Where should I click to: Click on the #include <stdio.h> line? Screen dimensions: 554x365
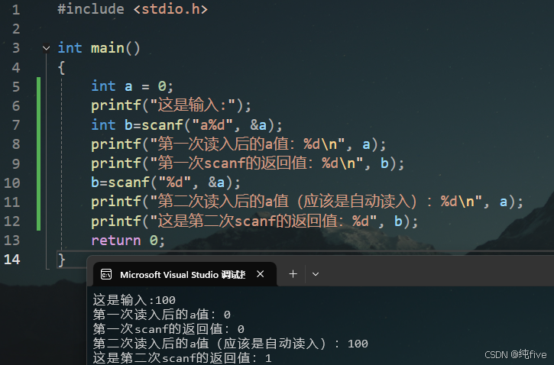tap(132, 9)
